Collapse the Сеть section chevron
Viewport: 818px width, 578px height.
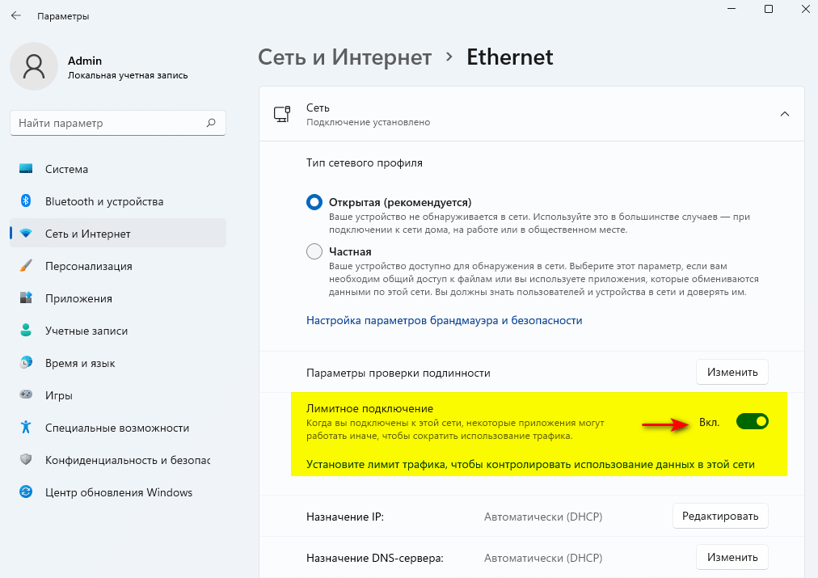[x=784, y=114]
